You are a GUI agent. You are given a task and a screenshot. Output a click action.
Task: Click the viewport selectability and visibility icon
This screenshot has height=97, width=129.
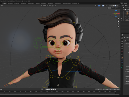point(96,6)
